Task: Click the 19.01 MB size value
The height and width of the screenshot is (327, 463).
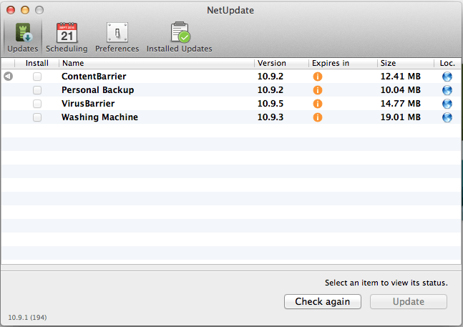Action: [401, 117]
